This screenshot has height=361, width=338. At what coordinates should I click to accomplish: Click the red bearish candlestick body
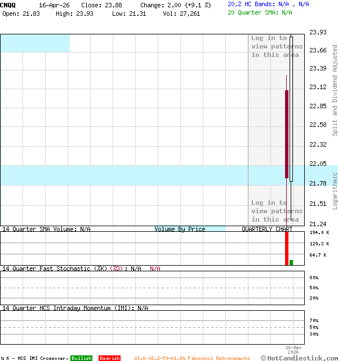(x=287, y=134)
